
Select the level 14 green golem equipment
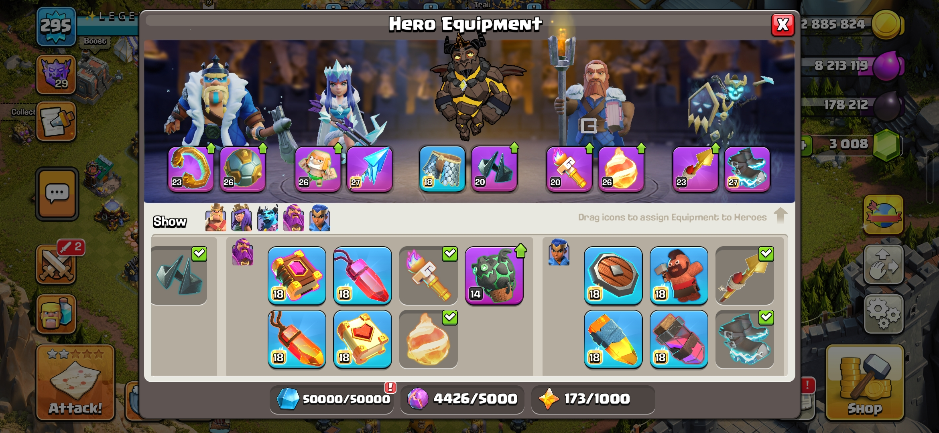pyautogui.click(x=494, y=275)
